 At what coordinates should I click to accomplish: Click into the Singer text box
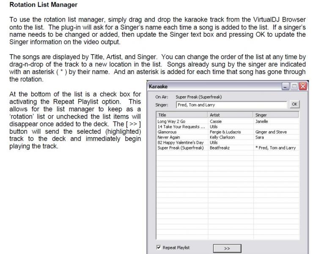[231, 105]
